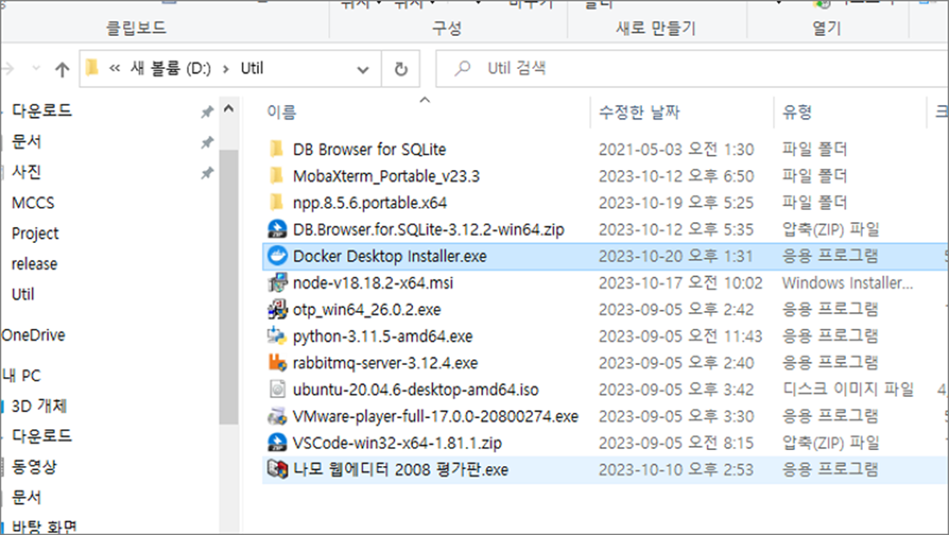Open the Project folder in the sidebar
Viewport: 949px width, 535px height.
tap(35, 233)
